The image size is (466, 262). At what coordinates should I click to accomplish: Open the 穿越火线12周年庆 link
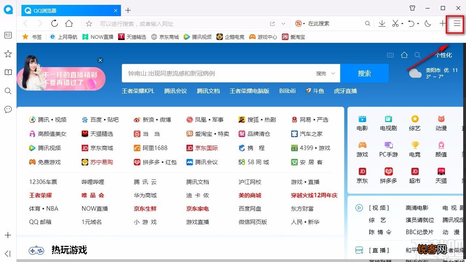[x=314, y=195]
